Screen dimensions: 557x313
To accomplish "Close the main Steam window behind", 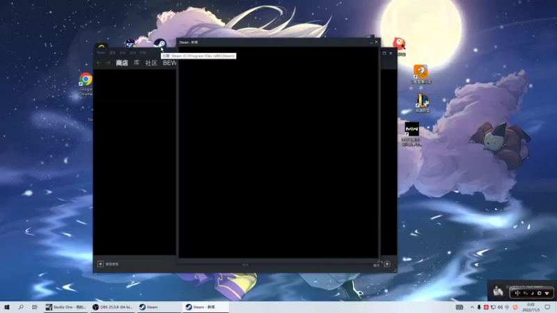I will click(391, 54).
